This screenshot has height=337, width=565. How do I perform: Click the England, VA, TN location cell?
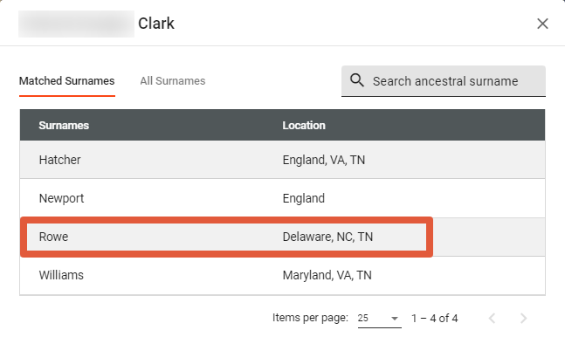(324, 160)
